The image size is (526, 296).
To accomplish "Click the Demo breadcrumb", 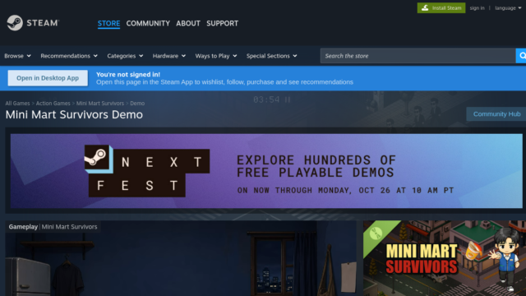I will 137,104.
